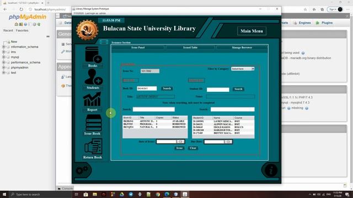Viewport: 353px width, 198px height.
Task: Open Filter by Category dropdown
Action: pos(243,69)
